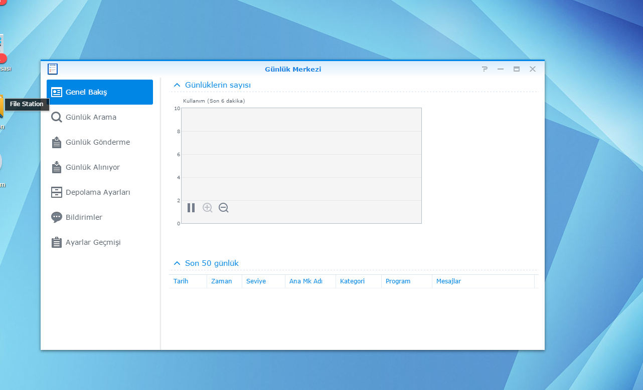Click the Günlük Arama magnifier icon
Image resolution: width=643 pixels, height=390 pixels.
pyautogui.click(x=57, y=117)
